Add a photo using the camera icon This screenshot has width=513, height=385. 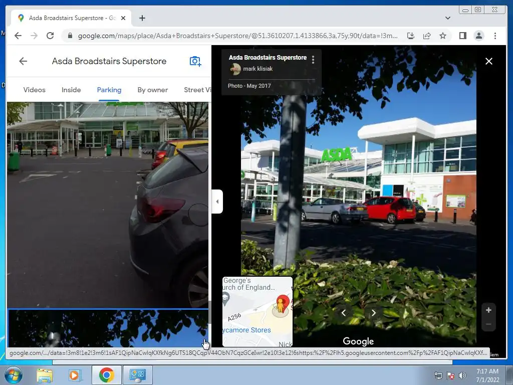pos(195,61)
